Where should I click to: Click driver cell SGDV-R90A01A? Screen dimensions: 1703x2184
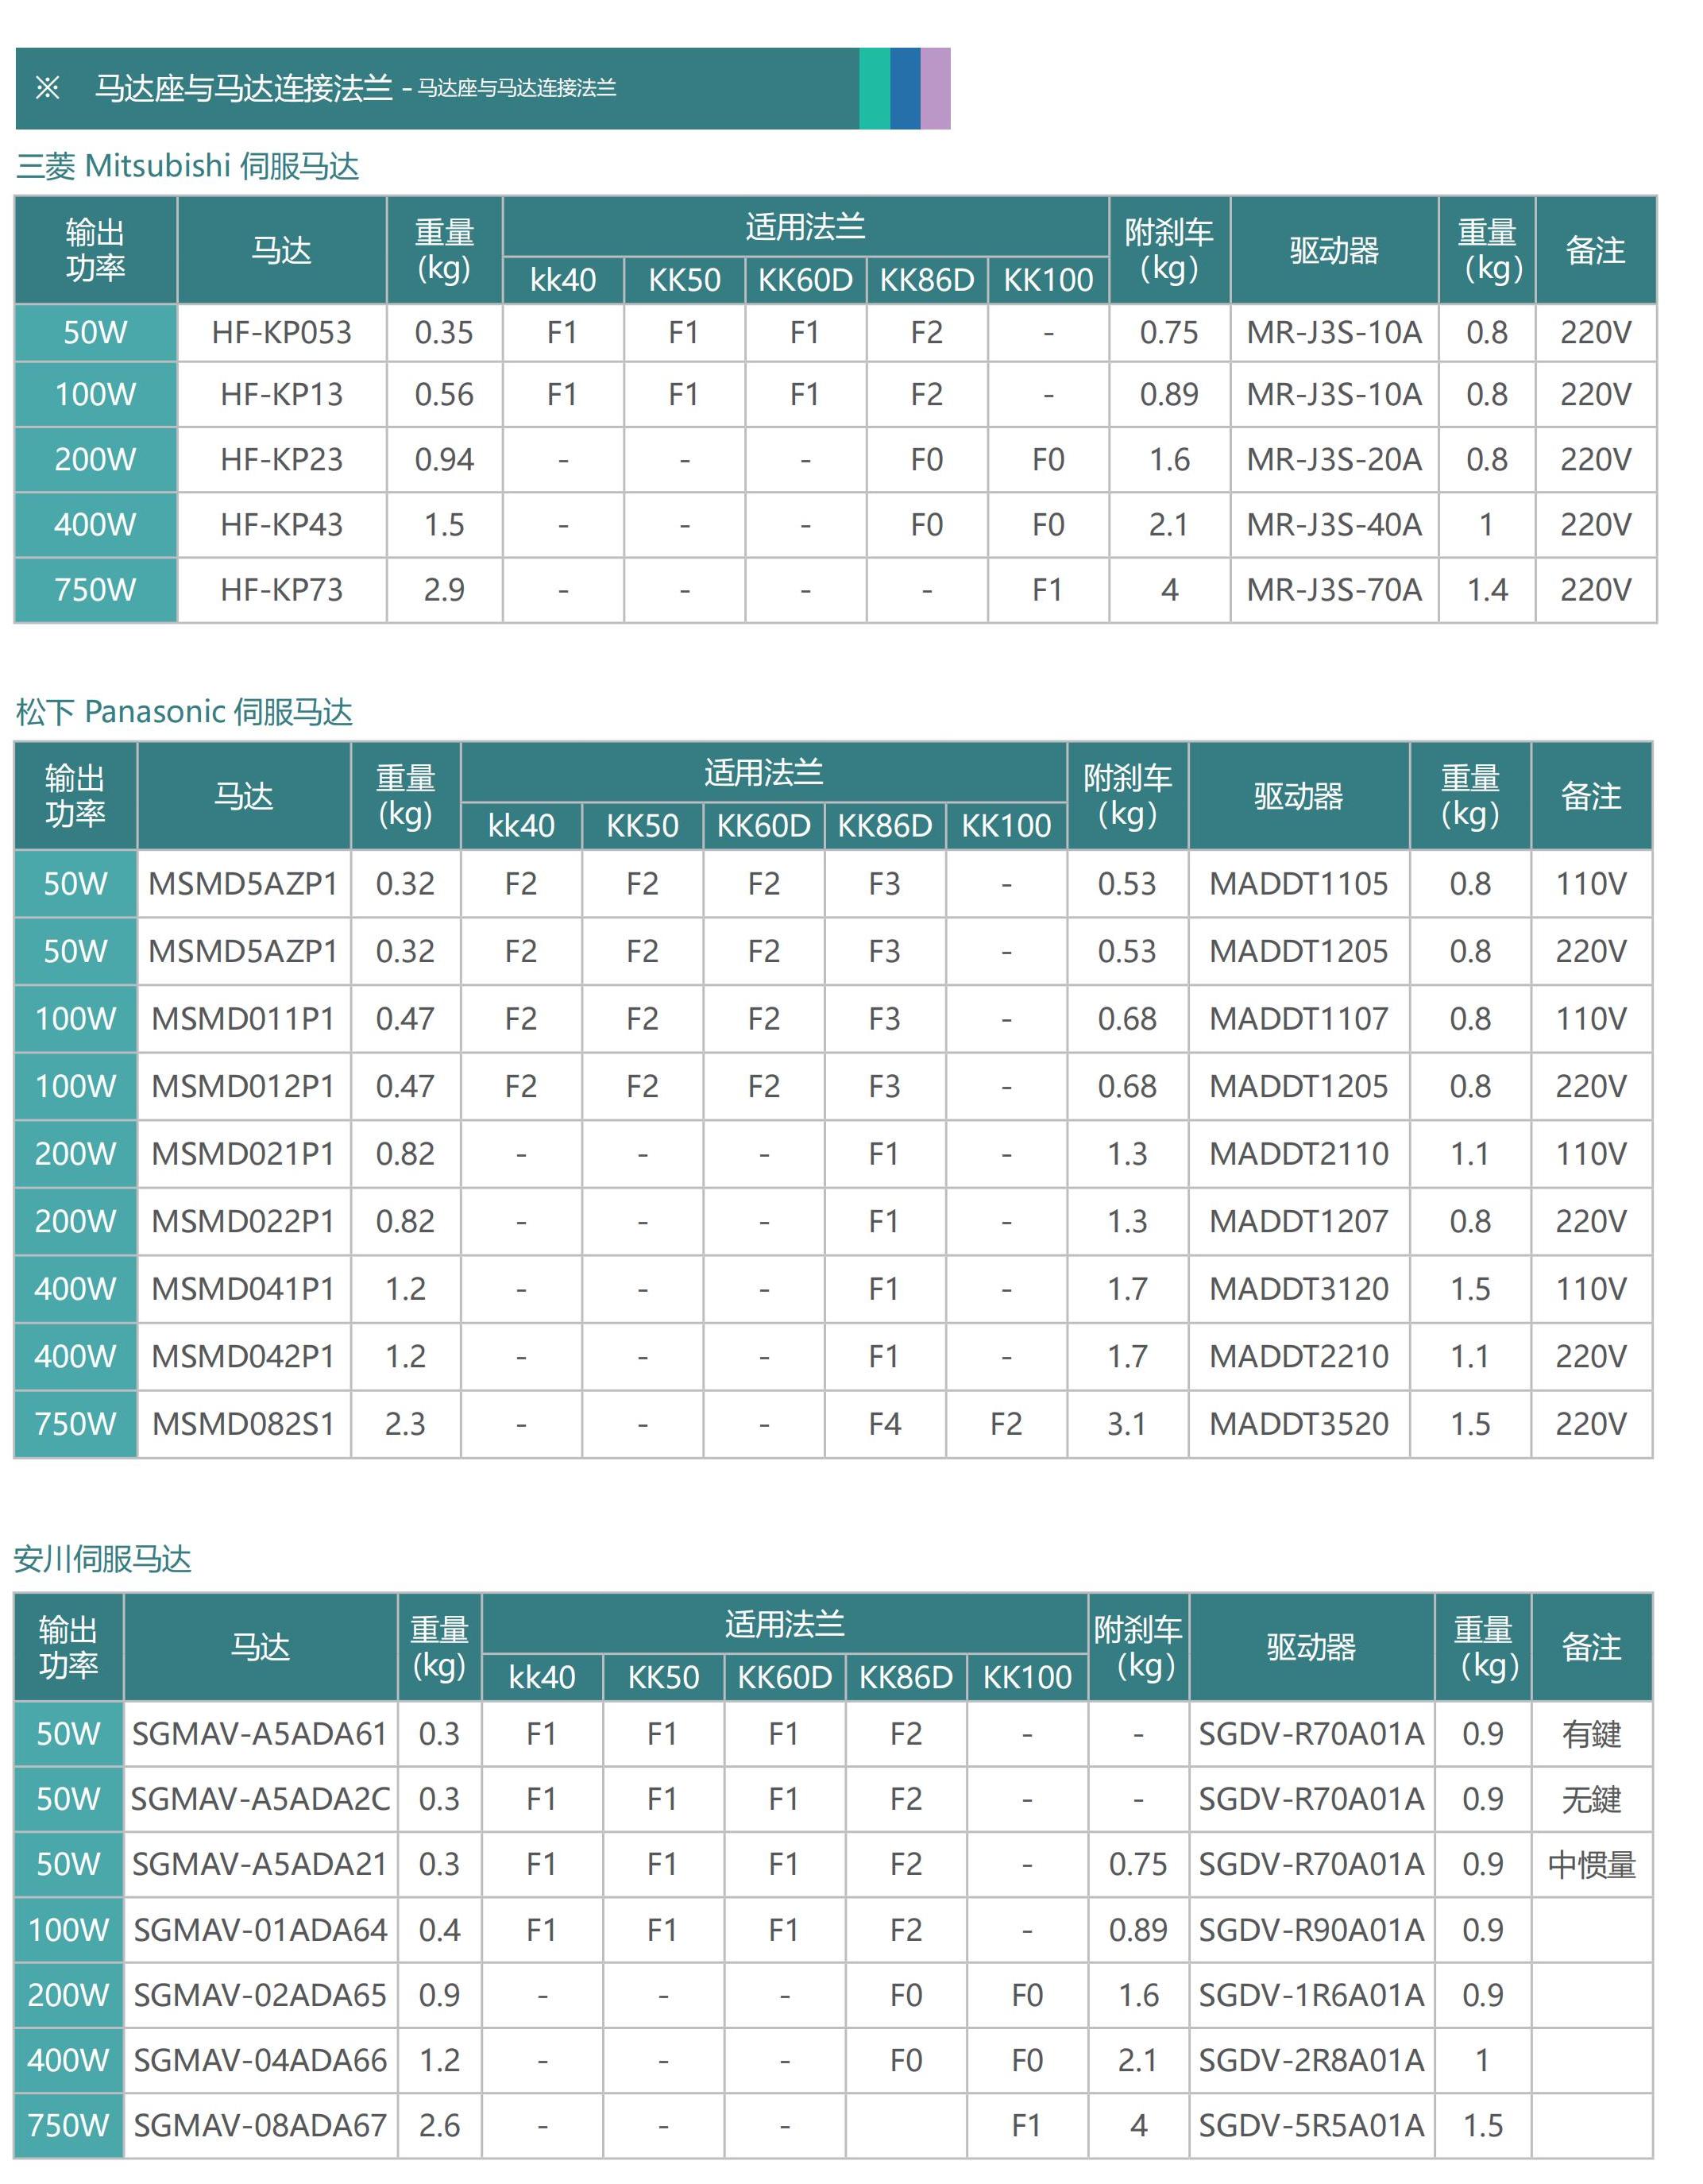pos(1311,1929)
